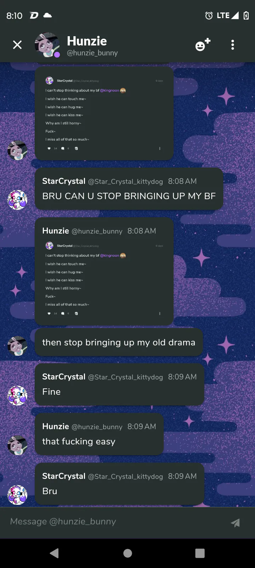Tap the add reaction emoji icon
This screenshot has width=255, height=568.
coord(203,45)
